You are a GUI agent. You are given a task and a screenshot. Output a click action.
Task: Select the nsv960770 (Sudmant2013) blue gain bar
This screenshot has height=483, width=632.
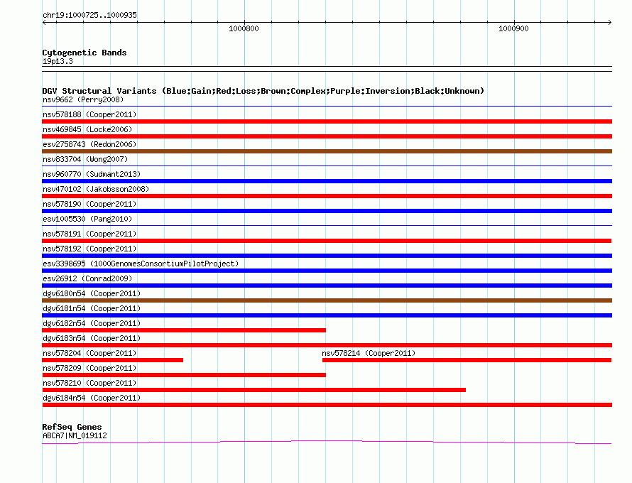click(327, 181)
